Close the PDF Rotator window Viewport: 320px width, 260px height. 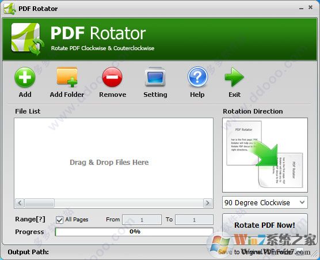pyautogui.click(x=310, y=7)
